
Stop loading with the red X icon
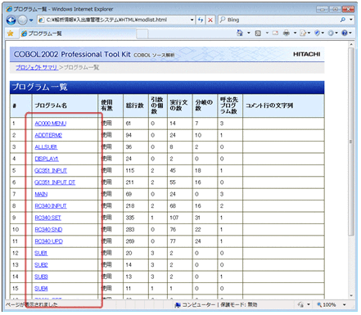(210, 20)
